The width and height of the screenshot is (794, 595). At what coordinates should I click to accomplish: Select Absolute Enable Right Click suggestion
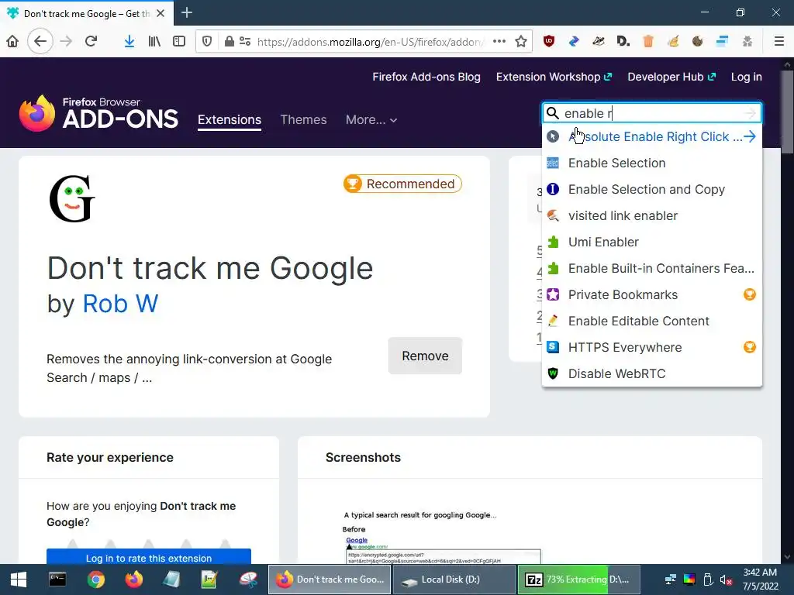tap(651, 136)
